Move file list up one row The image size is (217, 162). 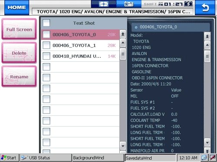[x=123, y=43]
